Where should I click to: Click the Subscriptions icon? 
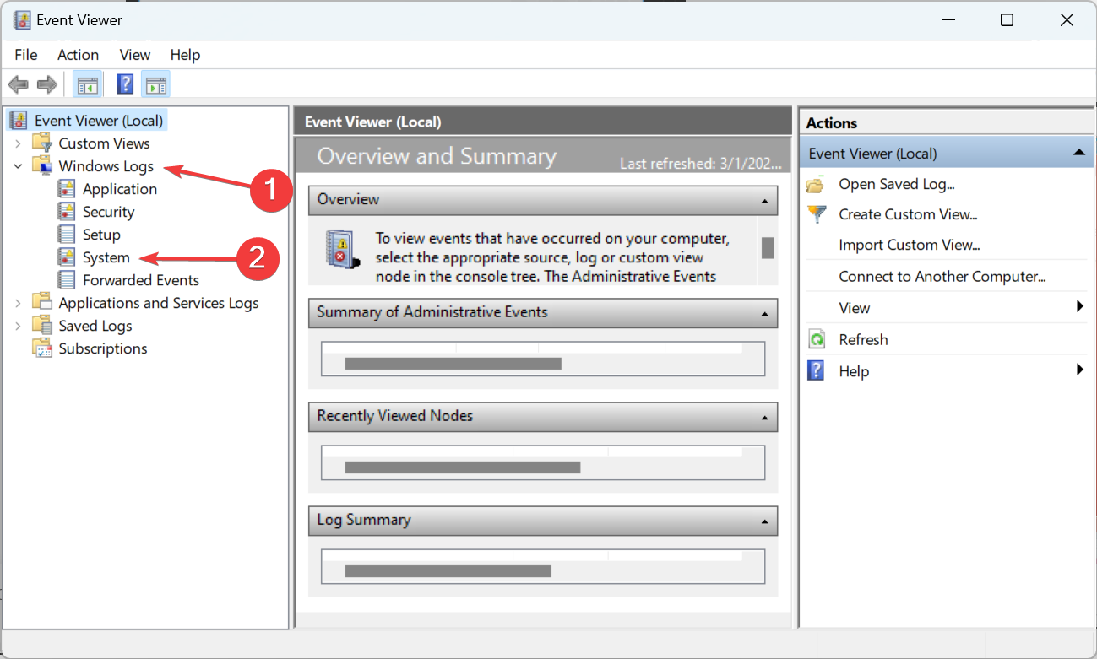(x=41, y=348)
